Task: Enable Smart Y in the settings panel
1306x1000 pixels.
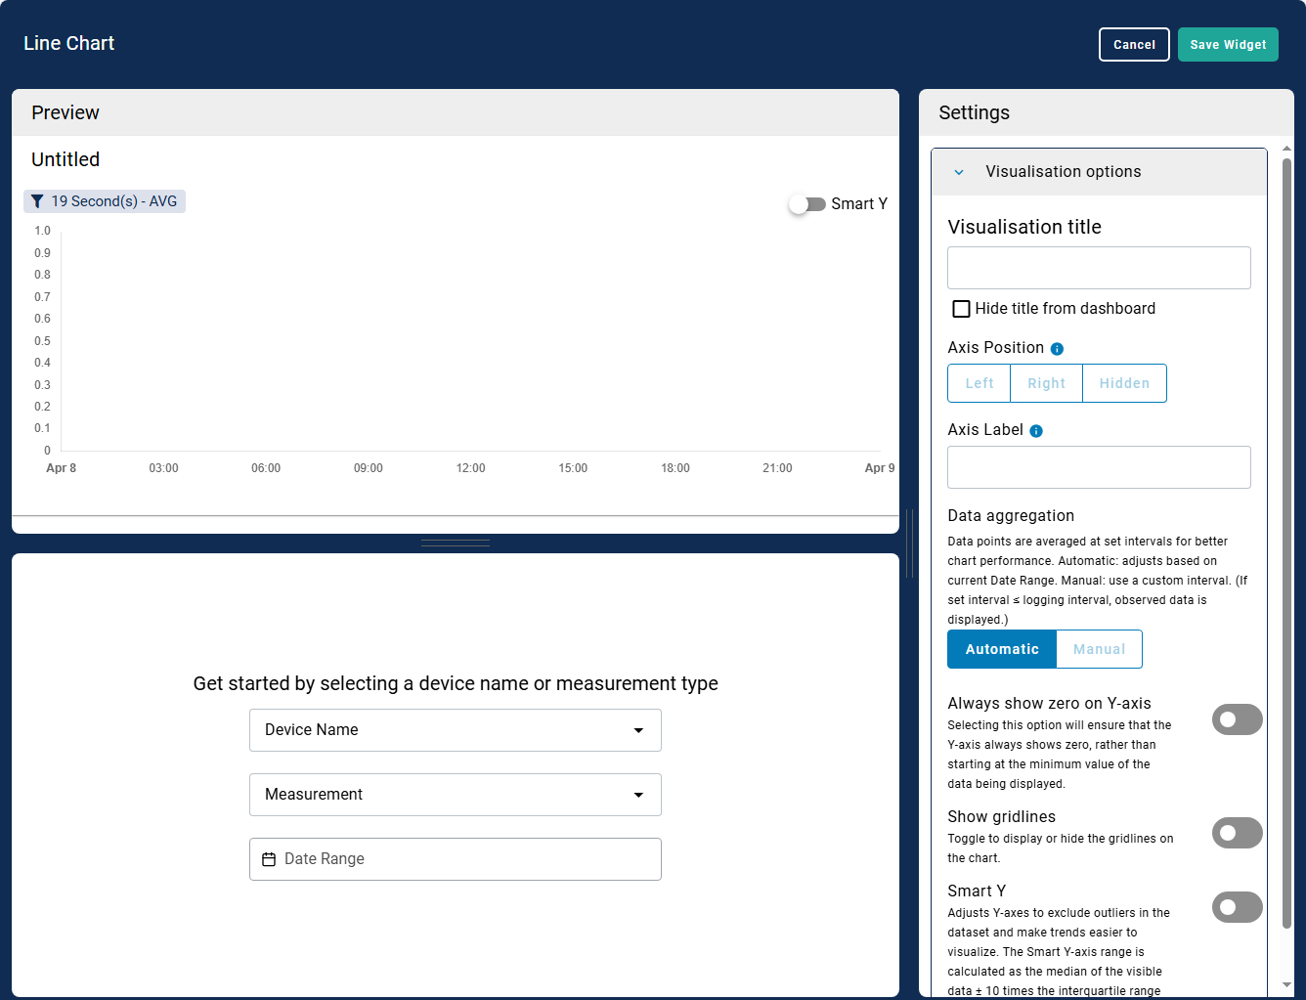Action: [x=1237, y=907]
